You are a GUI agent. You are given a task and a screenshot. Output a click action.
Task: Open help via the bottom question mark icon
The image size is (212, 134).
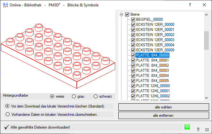pos(198,130)
